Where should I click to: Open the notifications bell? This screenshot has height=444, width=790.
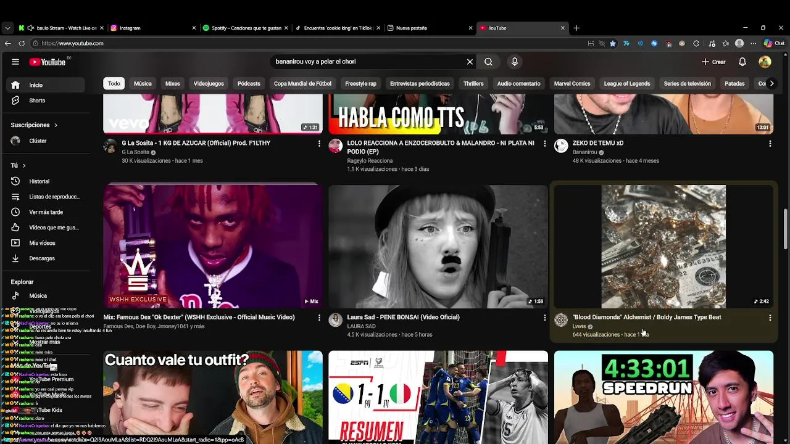742,62
